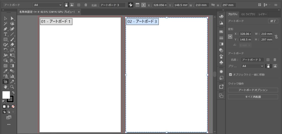Image resolution: width=282 pixels, height=134 pixels.
Task: Select the Pen tool
Action: 6,29
